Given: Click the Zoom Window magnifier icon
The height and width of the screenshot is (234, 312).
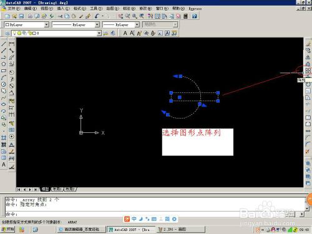Looking at the screenshot, I should 135,16.
